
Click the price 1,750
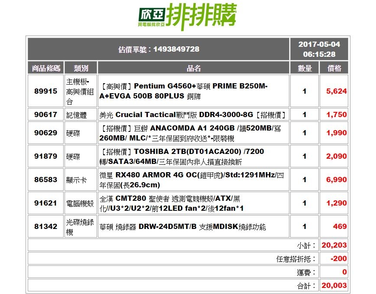[336, 114]
